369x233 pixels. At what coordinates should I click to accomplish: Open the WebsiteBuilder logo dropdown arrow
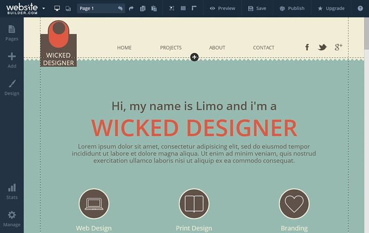44,8
